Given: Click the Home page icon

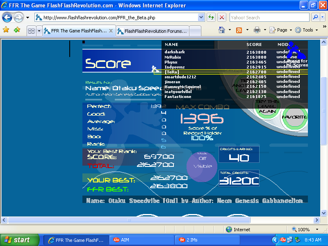Looking at the screenshot, I should click(x=222, y=30).
